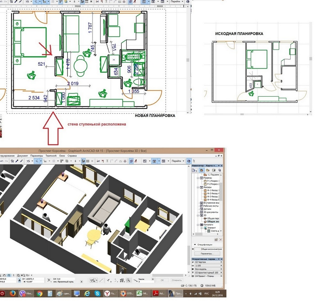Select Рабочие листы item in Navigator

[x=209, y=206]
